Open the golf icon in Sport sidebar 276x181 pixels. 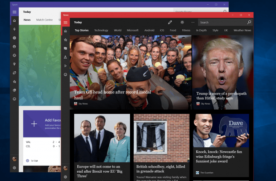[15, 64]
